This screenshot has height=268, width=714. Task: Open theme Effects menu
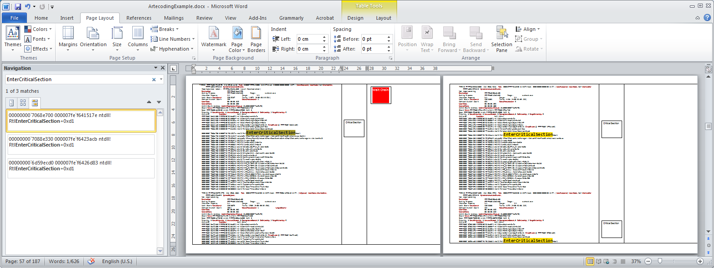click(39, 49)
